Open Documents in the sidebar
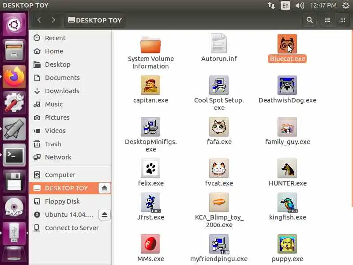 70,78
